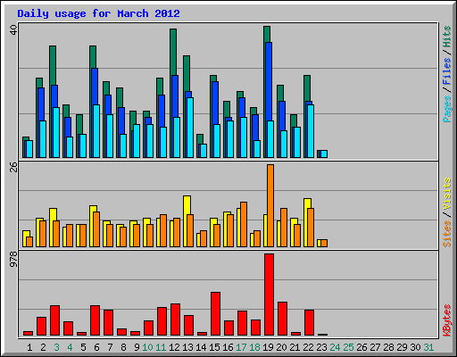The height and width of the screenshot is (357, 457).
Task: Click day label '9' on the x-axis
Action: (137, 347)
